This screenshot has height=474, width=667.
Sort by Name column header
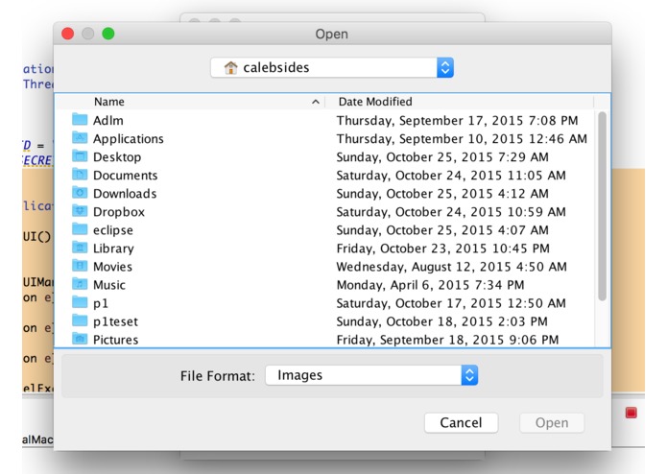pyautogui.click(x=190, y=102)
